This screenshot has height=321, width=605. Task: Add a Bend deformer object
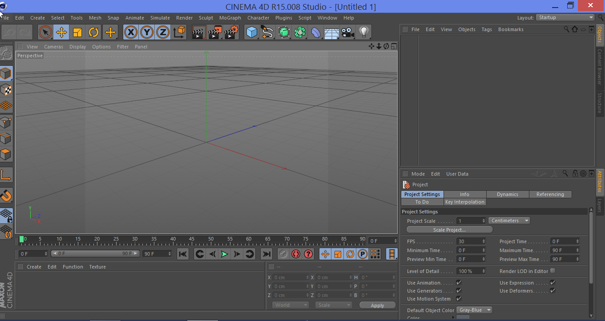[x=316, y=32]
